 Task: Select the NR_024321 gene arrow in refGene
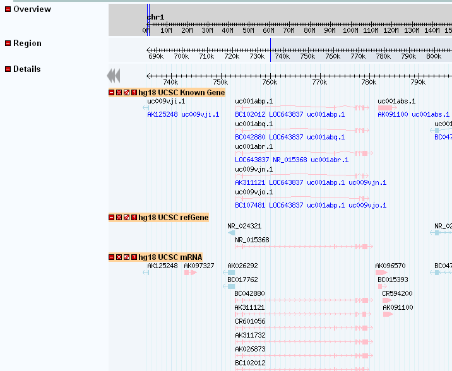tap(231, 233)
